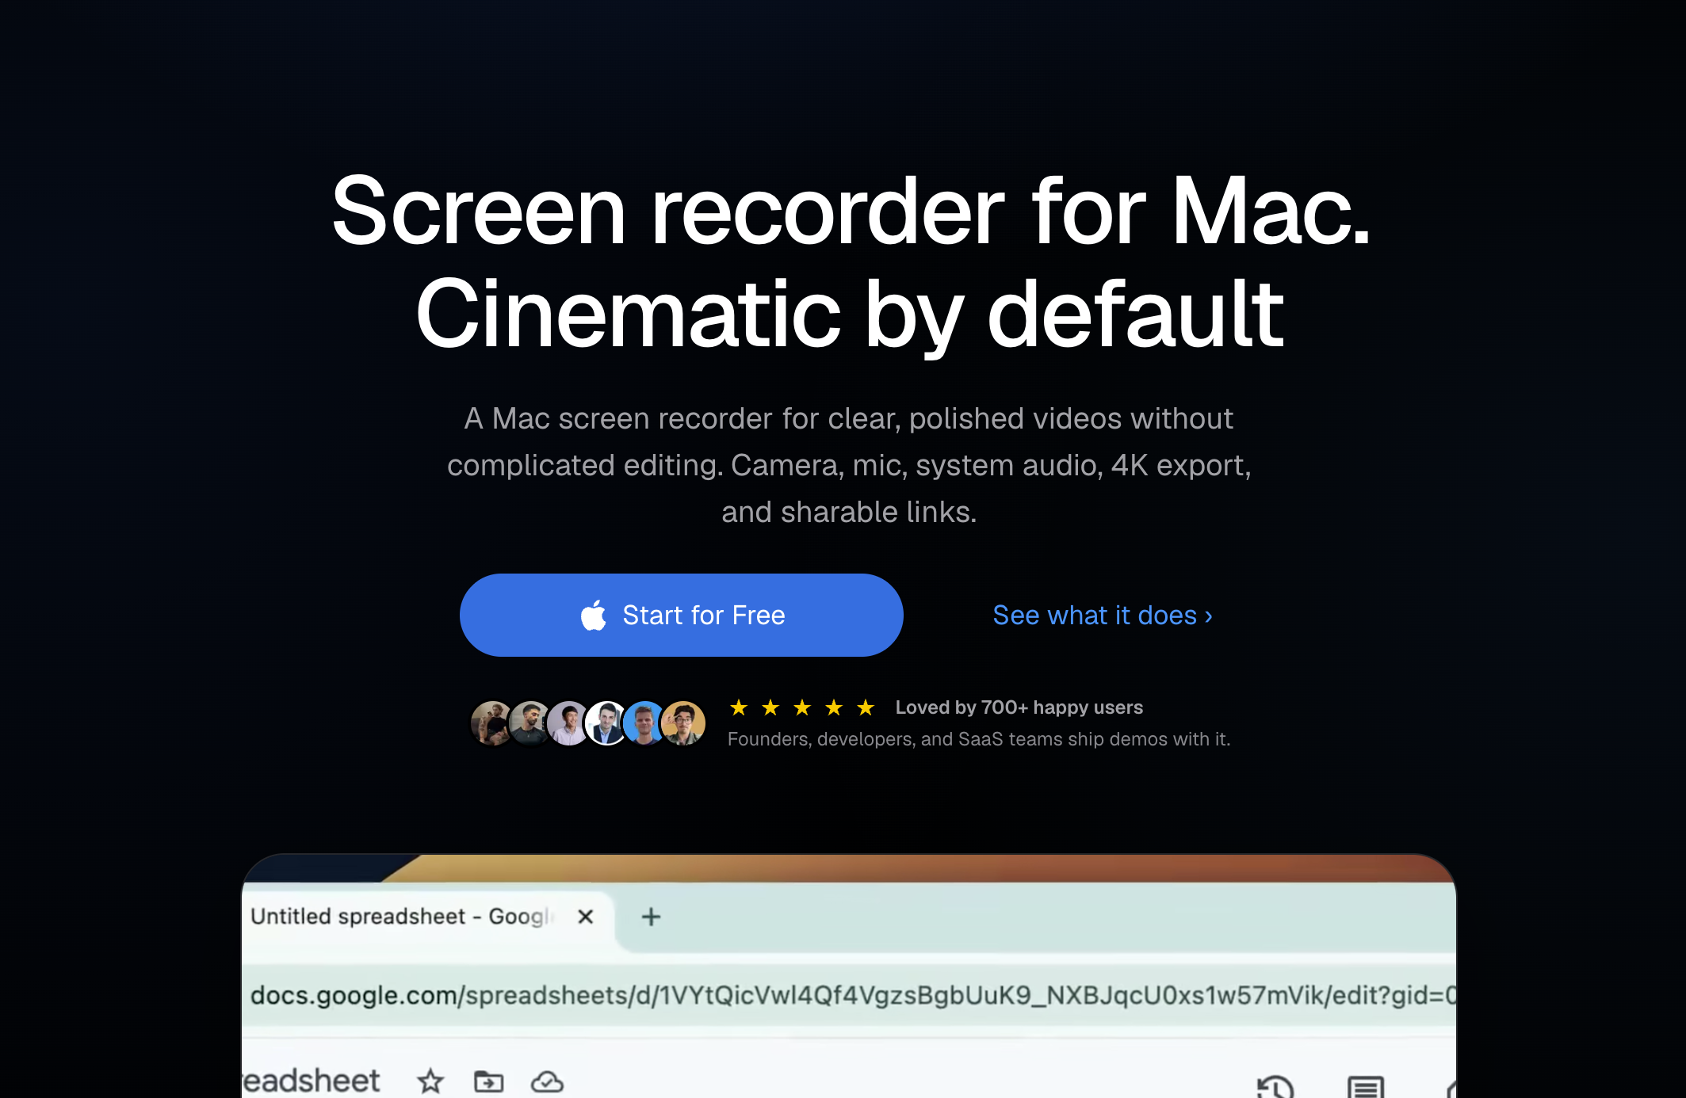
Task: Open a new browser tab with plus icon
Action: 651,917
